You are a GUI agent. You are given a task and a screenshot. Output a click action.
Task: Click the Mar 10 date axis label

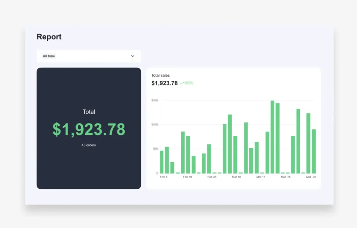pos(236,177)
